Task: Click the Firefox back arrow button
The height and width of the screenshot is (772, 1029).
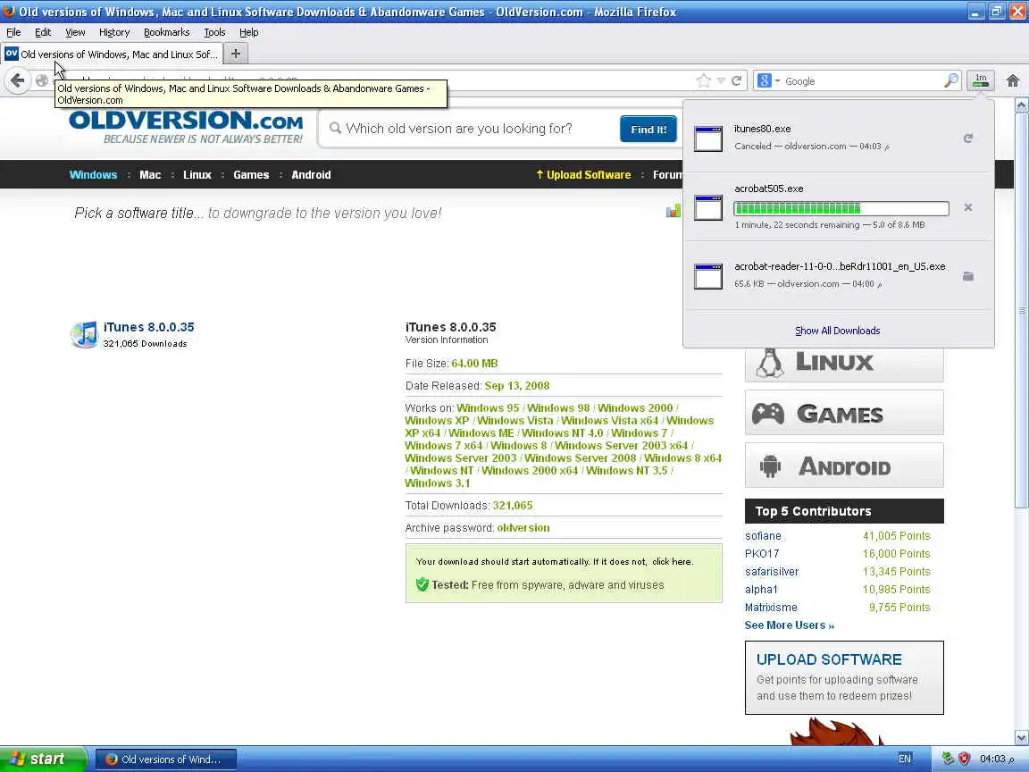Action: pos(18,80)
